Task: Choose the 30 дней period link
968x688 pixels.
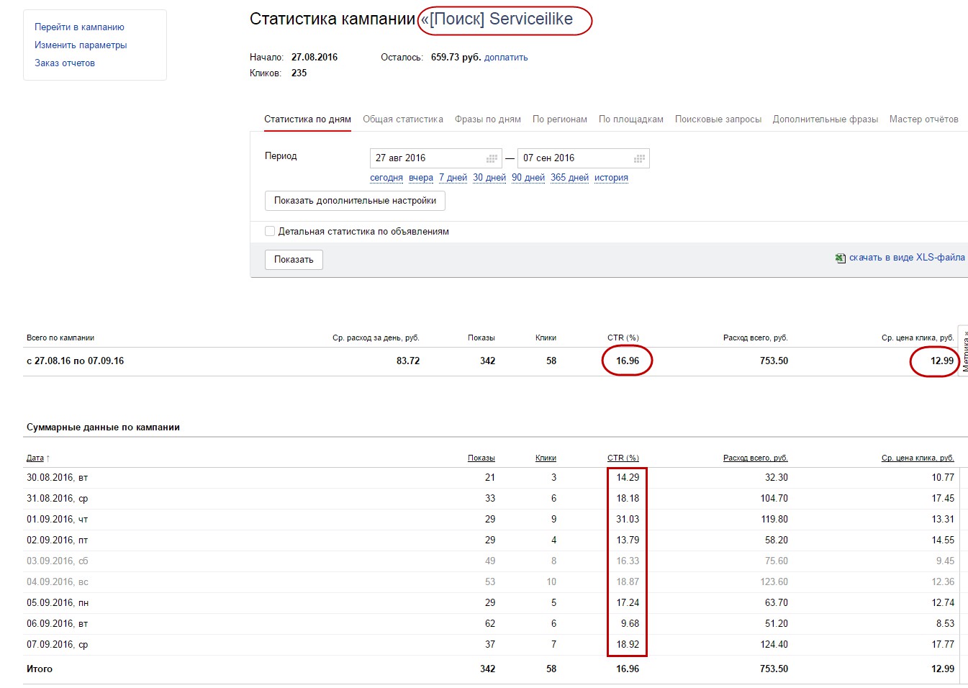Action: tap(489, 178)
